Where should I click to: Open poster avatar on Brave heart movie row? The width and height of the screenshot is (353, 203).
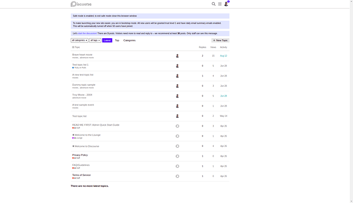coord(178,56)
